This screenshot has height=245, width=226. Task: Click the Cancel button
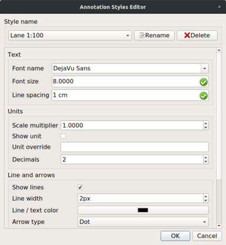click(207, 236)
